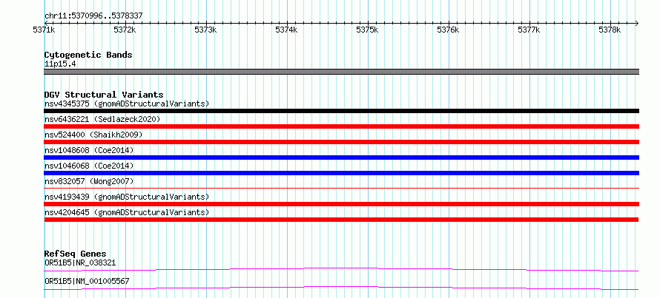Open the nsv832057 (Wong2007) label
The height and width of the screenshot is (298, 660).
[89, 181]
